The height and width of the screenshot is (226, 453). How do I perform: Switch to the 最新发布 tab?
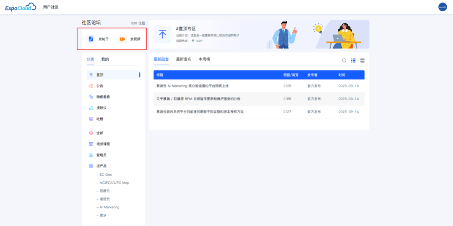point(183,59)
